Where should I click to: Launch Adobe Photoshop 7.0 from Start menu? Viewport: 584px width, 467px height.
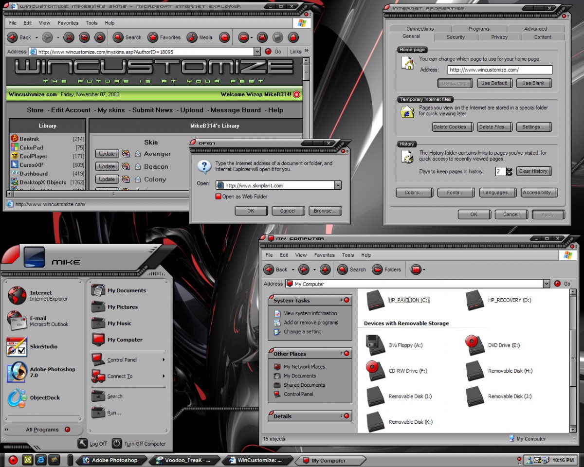click(x=41, y=372)
